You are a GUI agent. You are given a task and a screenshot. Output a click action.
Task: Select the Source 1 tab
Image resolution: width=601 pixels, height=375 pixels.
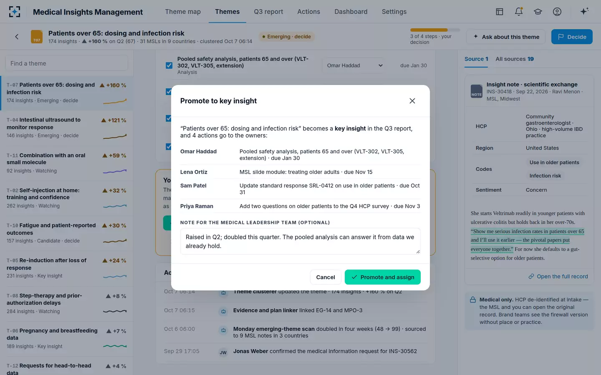476,59
